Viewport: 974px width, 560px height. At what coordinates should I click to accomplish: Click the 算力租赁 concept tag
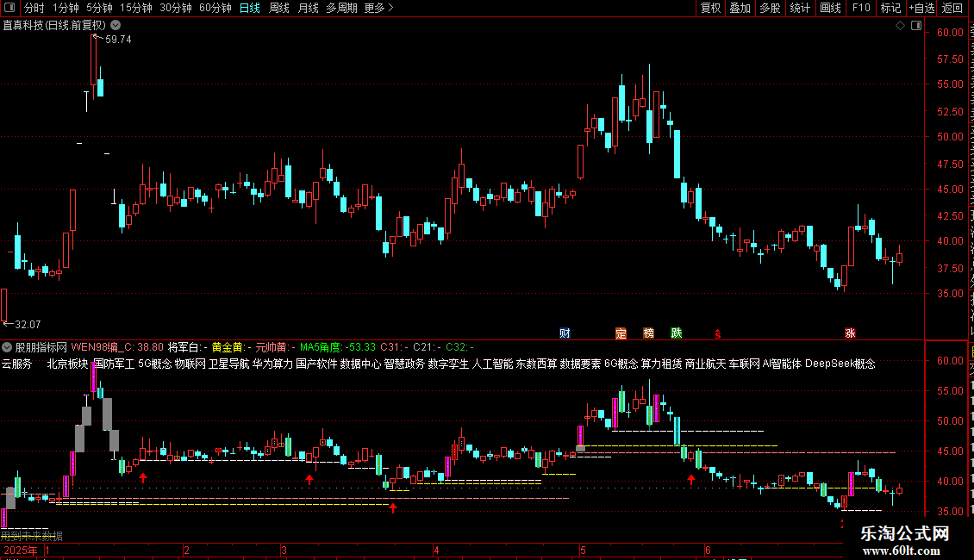coord(662,364)
